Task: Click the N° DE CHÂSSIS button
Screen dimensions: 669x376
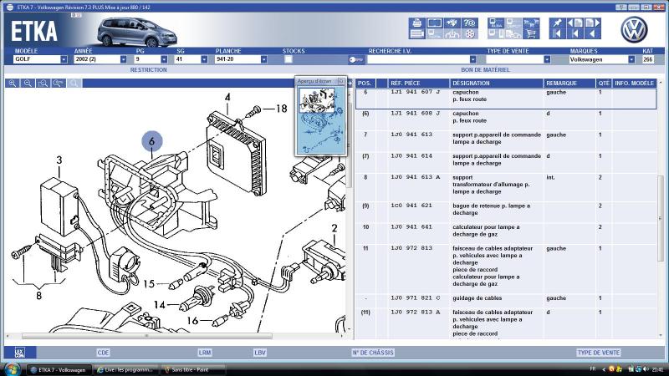Action: pos(373,353)
